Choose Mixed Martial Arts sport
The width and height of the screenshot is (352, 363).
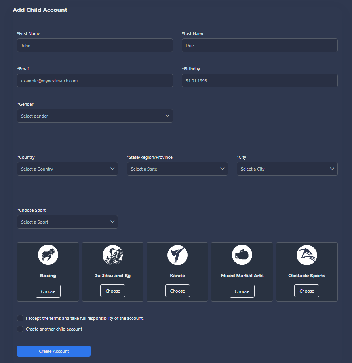[x=242, y=291]
